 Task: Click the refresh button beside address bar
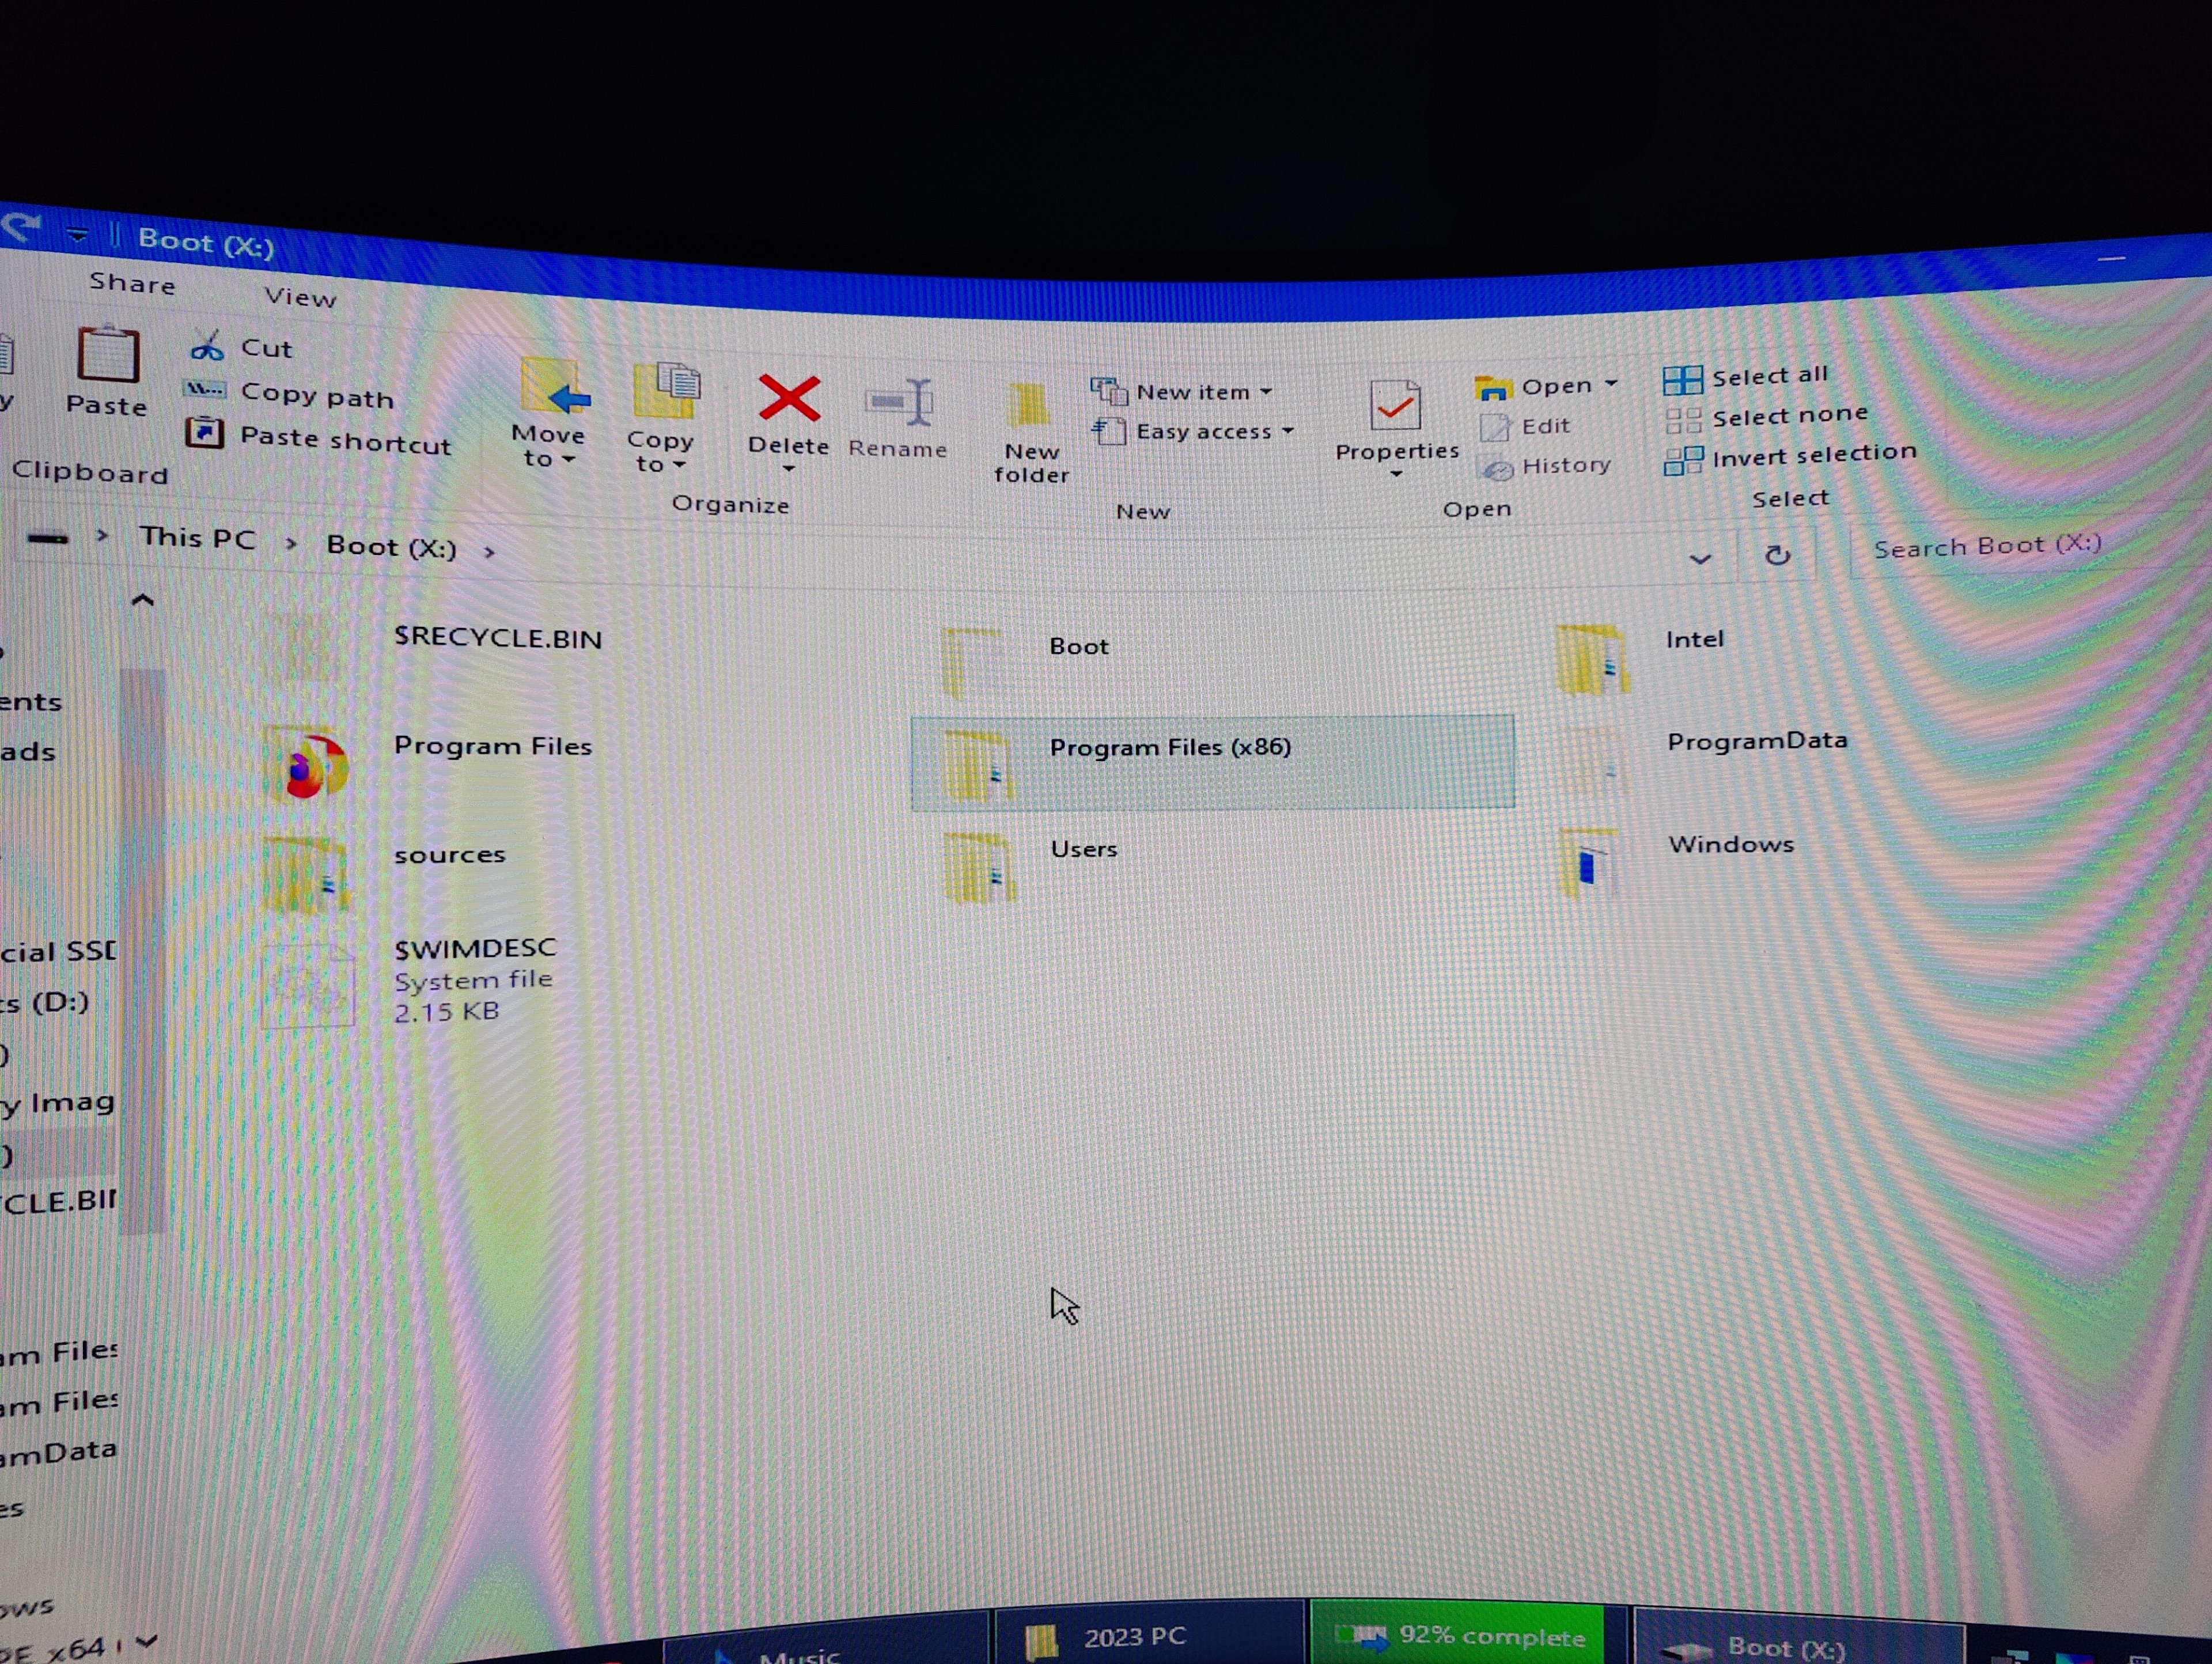1777,555
